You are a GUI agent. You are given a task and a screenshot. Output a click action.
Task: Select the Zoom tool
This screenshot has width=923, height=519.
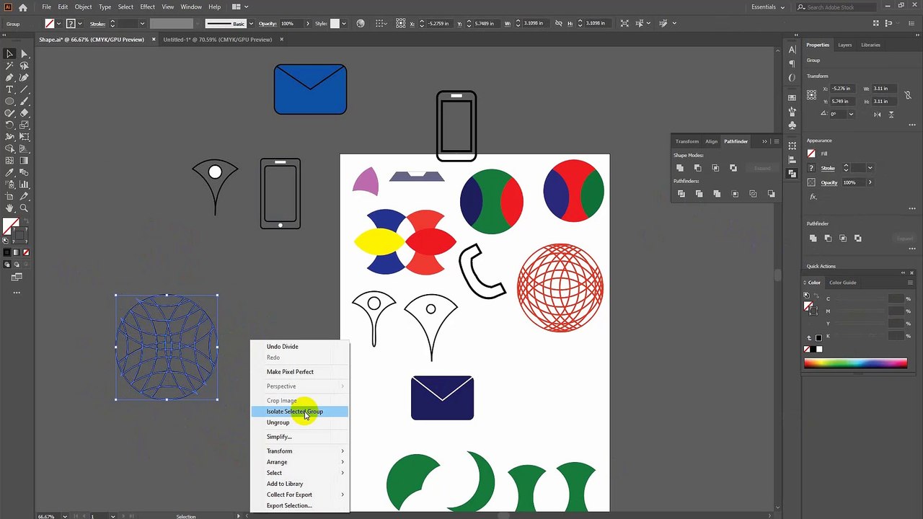[24, 208]
